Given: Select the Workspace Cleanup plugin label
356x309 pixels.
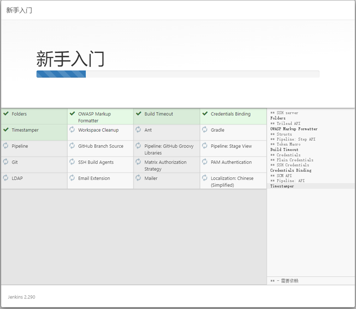Looking at the screenshot, I should [98, 130].
